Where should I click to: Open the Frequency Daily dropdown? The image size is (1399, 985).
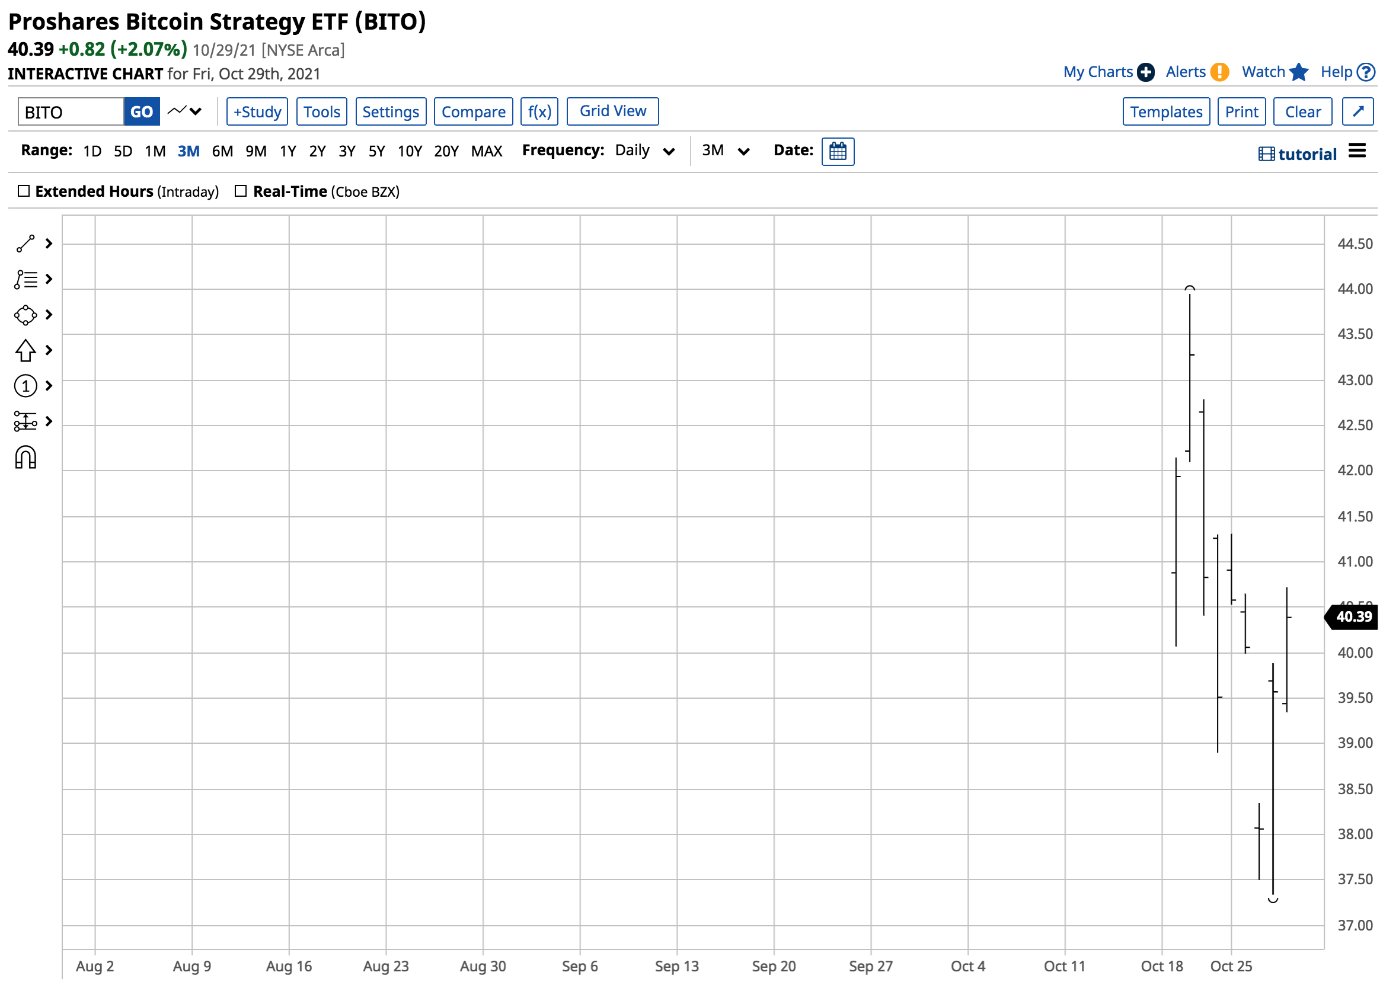[x=646, y=151]
